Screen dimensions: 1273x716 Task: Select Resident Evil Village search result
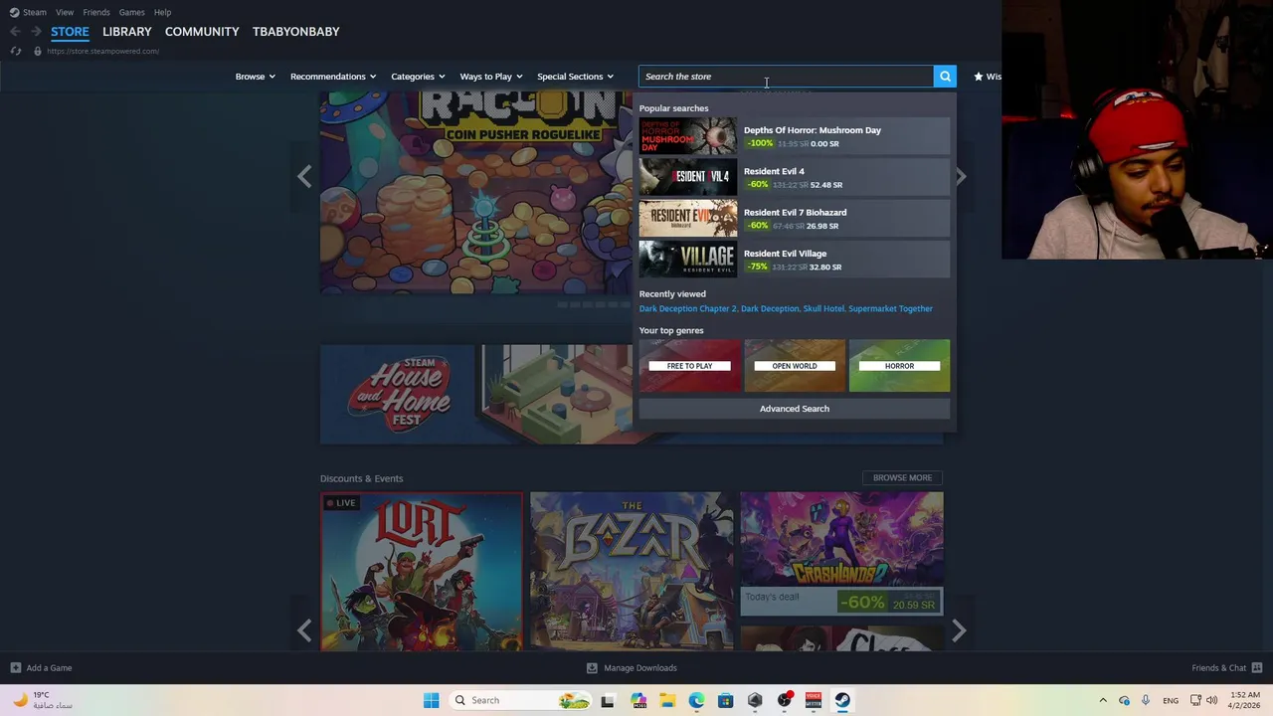(795, 260)
